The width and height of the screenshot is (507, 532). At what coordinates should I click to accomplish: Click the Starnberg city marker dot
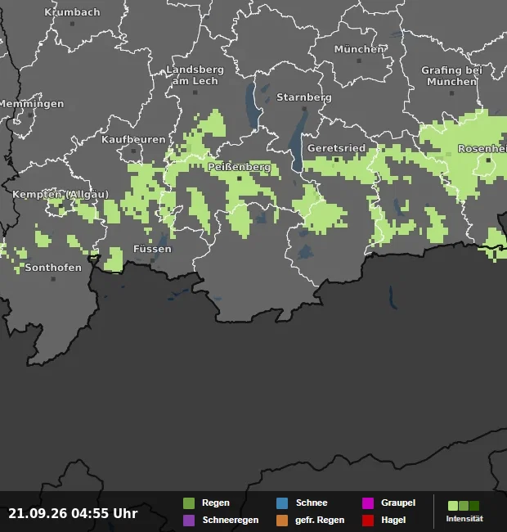[304, 109]
